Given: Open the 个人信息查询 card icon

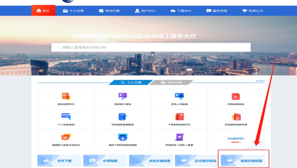Looking at the screenshot, I should click(66, 116).
